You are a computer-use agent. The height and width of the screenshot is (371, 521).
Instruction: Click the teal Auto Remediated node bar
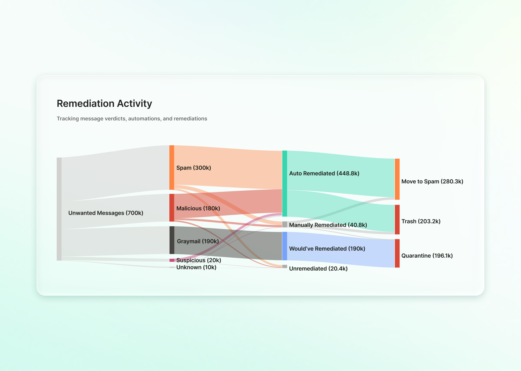click(284, 183)
